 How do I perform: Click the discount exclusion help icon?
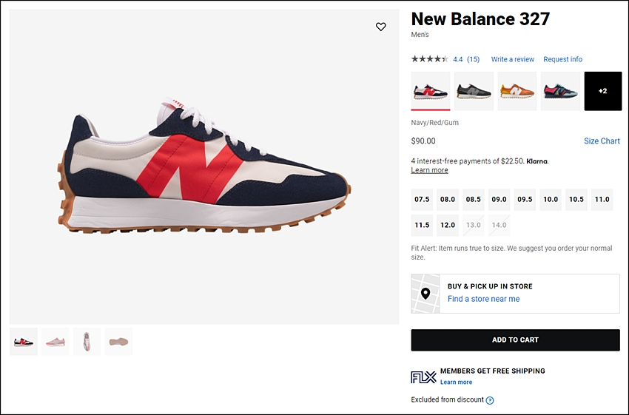pyautogui.click(x=490, y=400)
